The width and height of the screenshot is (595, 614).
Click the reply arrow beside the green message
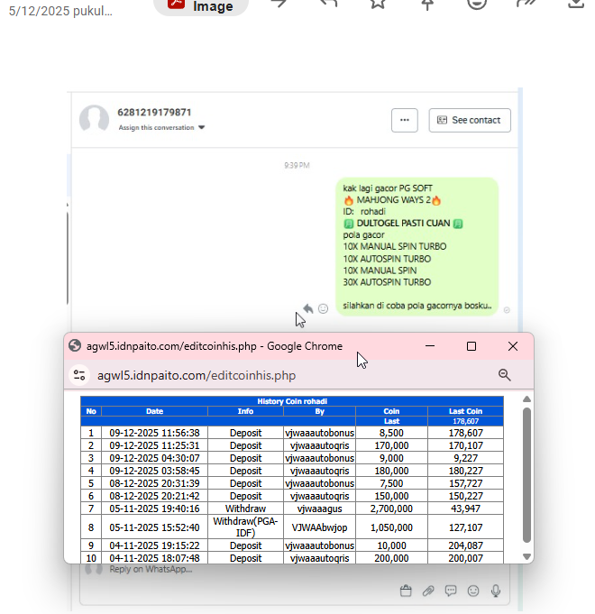point(308,308)
